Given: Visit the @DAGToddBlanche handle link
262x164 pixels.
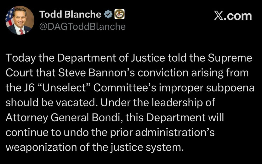Looking at the screenshot, I should click(82, 26).
